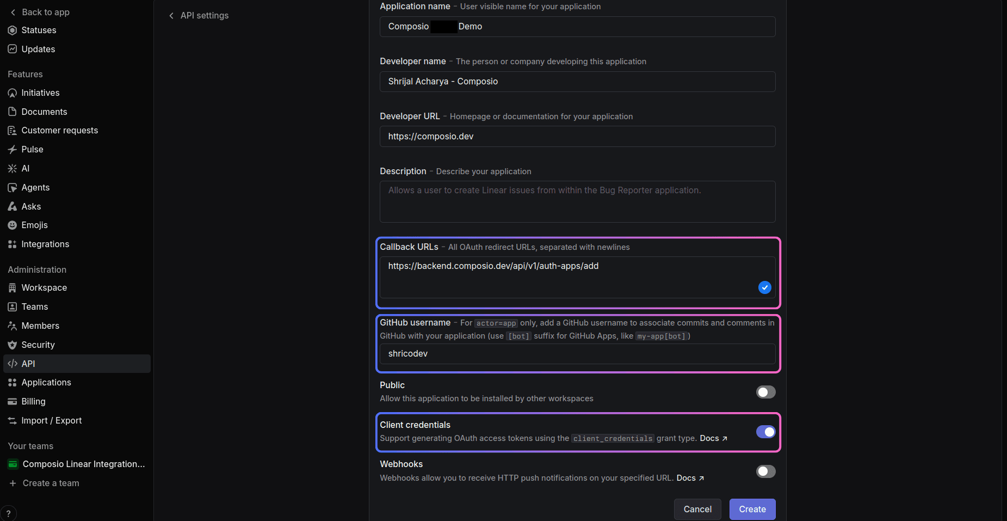Click the Developer URL input field
The width and height of the screenshot is (1007, 521).
pos(577,137)
